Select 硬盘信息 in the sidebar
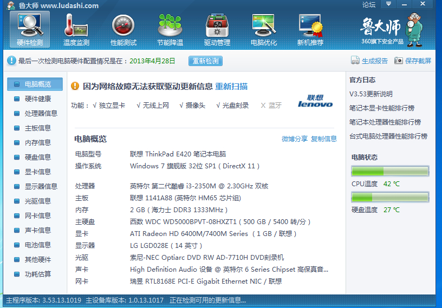This screenshot has height=308, width=442. click(35, 157)
